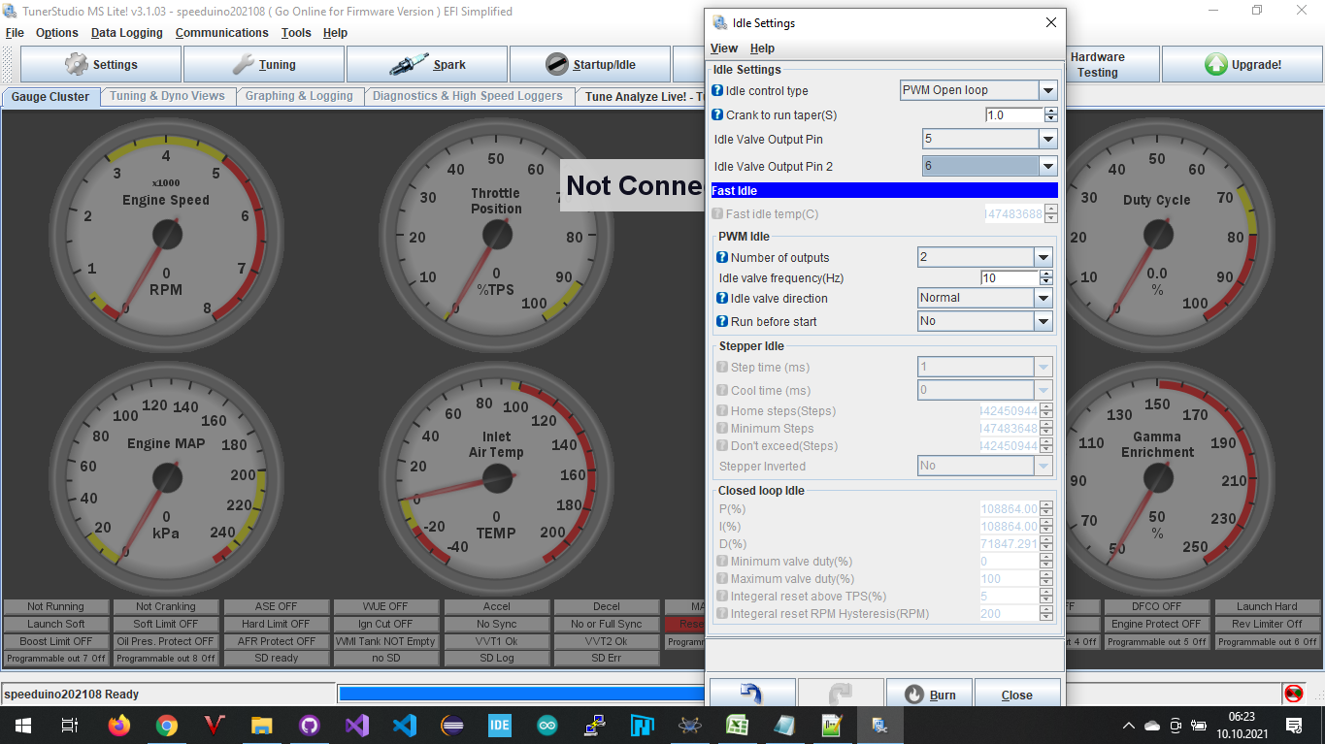
Task: Close the Idle Settings dialog with Close button
Action: point(1016,694)
